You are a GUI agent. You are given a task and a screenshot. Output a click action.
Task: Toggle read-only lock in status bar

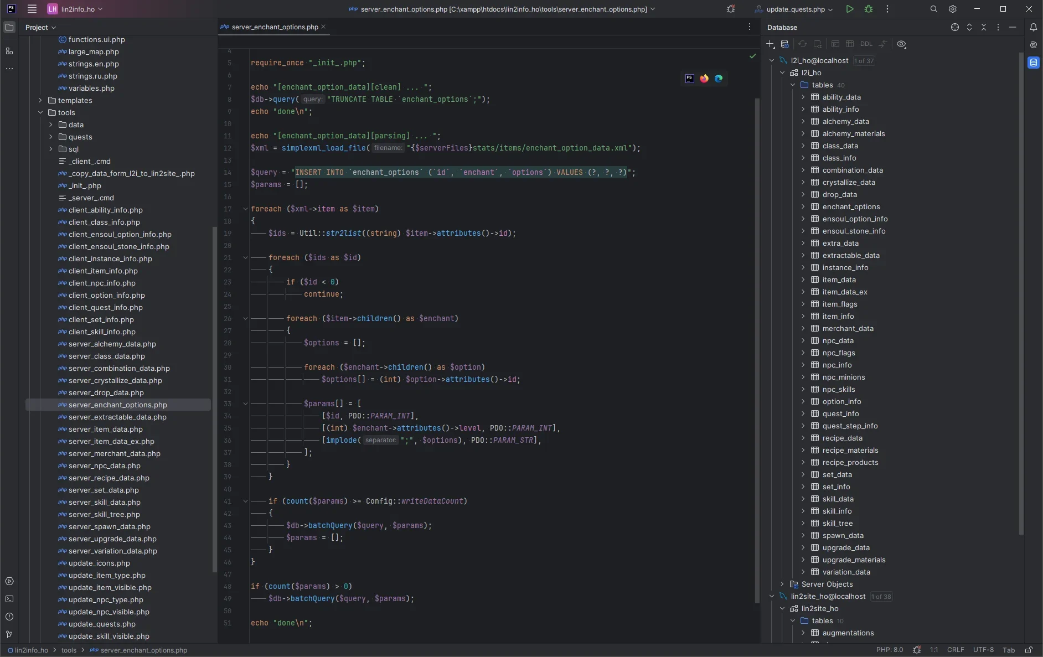click(1029, 650)
